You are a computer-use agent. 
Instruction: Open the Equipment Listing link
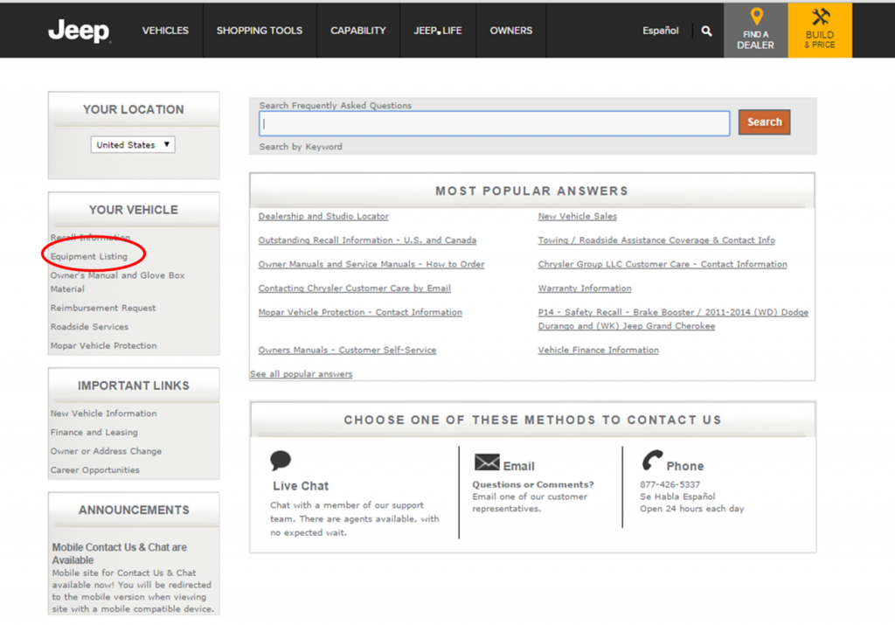89,256
